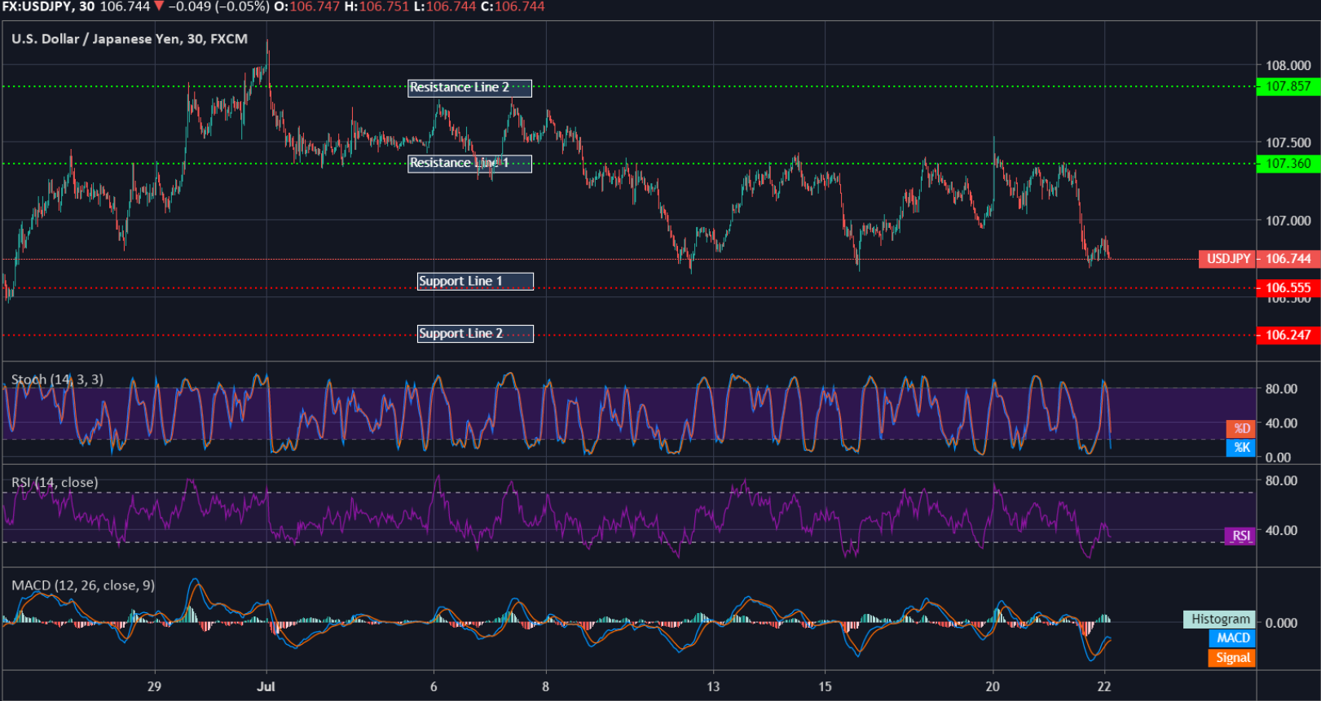This screenshot has height=701, width=1321.
Task: Click the purple RSI legend label
Action: point(1240,536)
